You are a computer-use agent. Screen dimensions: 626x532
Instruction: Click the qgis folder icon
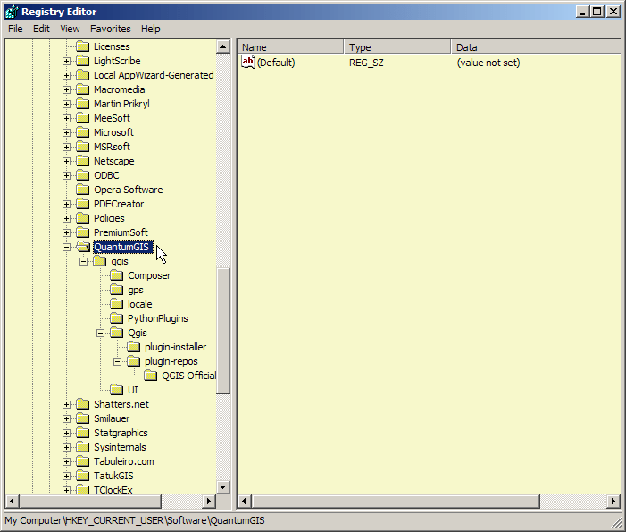[x=100, y=261]
